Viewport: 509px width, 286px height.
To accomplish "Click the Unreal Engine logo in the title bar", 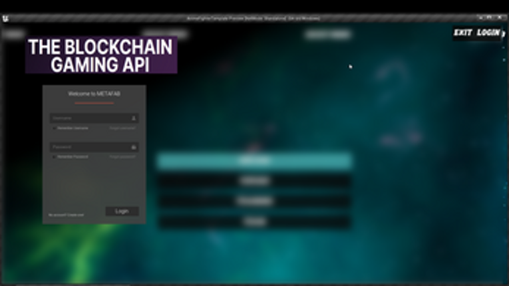I will point(5,19).
